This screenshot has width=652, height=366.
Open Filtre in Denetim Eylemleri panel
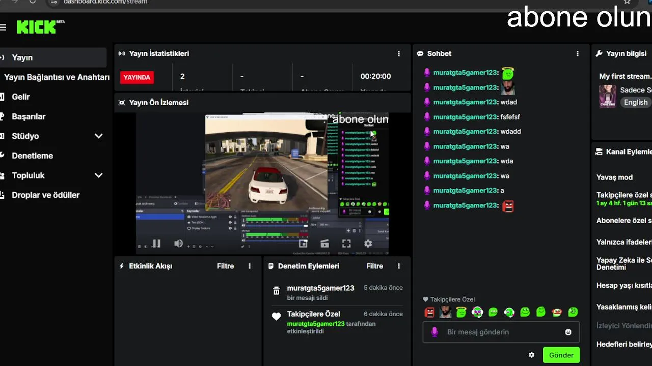(375, 266)
